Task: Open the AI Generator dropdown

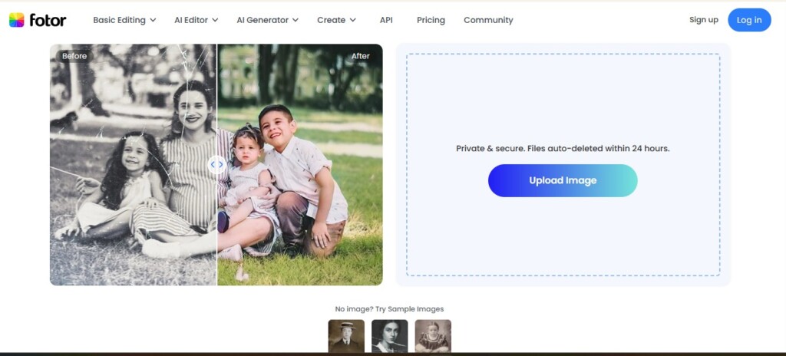Action: [268, 20]
